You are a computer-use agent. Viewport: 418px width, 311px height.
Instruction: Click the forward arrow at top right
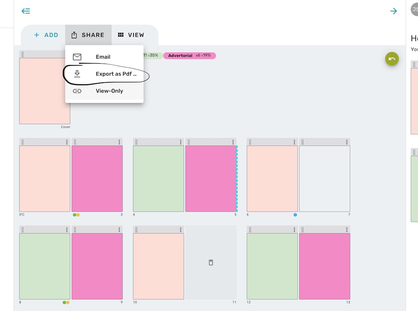393,11
